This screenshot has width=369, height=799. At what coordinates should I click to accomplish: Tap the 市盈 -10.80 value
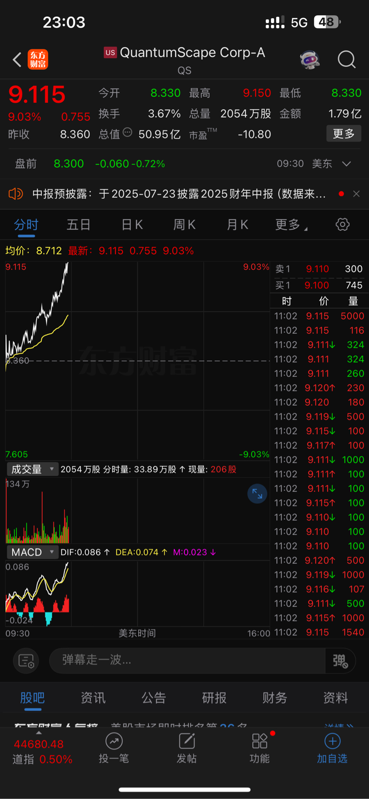254,134
